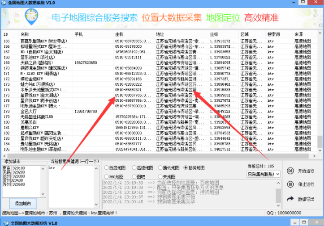Click the stop run pause icon
324x226 pixels.
[290, 184]
